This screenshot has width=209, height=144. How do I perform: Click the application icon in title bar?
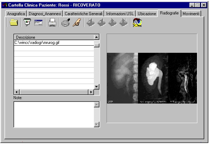click(x=5, y=5)
